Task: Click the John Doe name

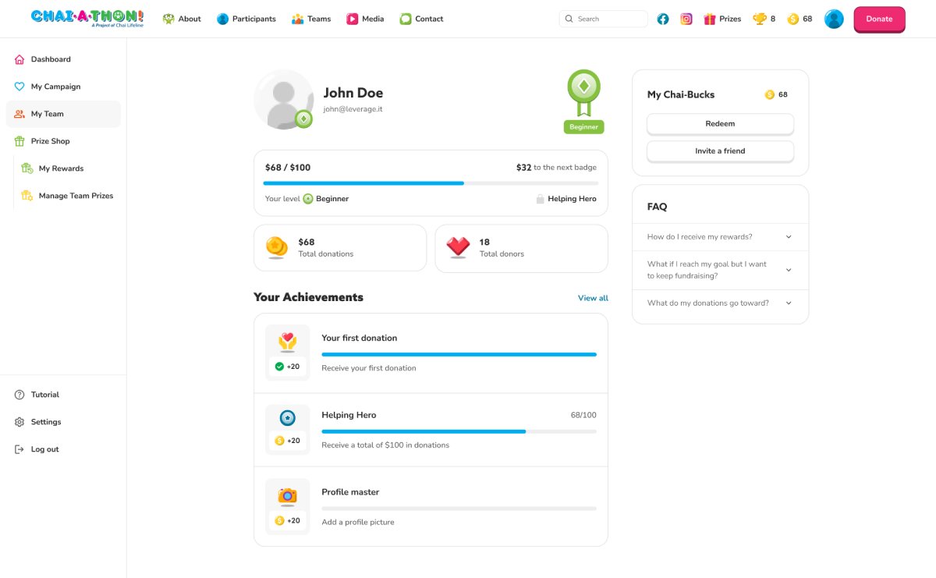Action: [x=353, y=93]
